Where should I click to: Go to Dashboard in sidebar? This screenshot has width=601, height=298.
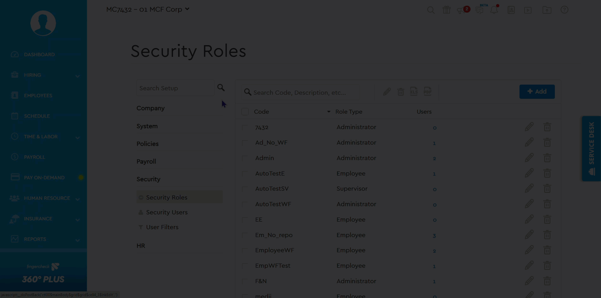pos(39,55)
